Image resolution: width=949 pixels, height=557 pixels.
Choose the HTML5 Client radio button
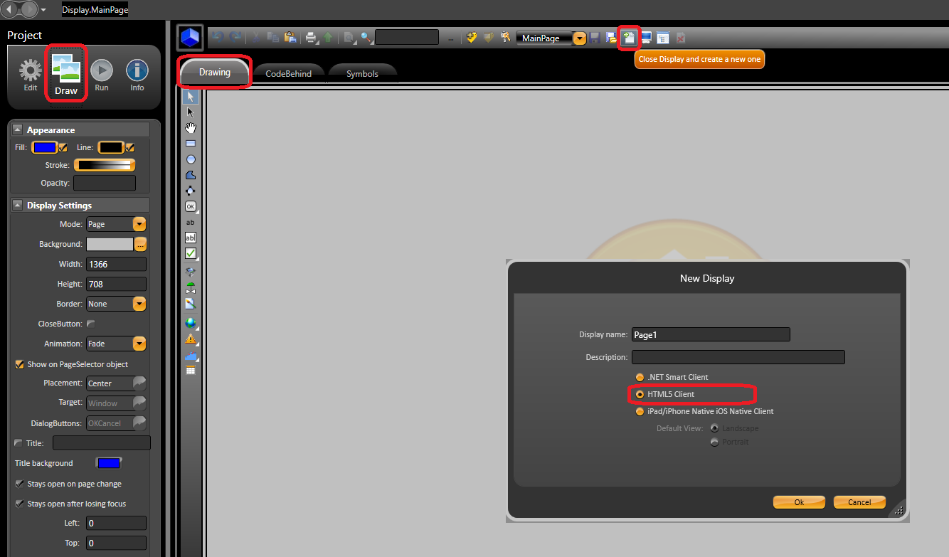pyautogui.click(x=640, y=394)
